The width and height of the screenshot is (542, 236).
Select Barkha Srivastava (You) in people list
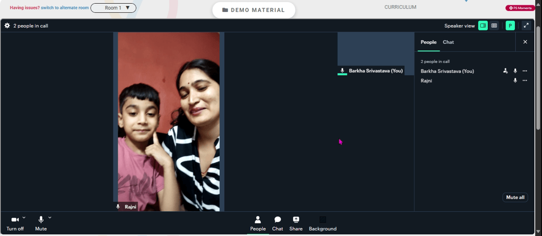click(447, 71)
